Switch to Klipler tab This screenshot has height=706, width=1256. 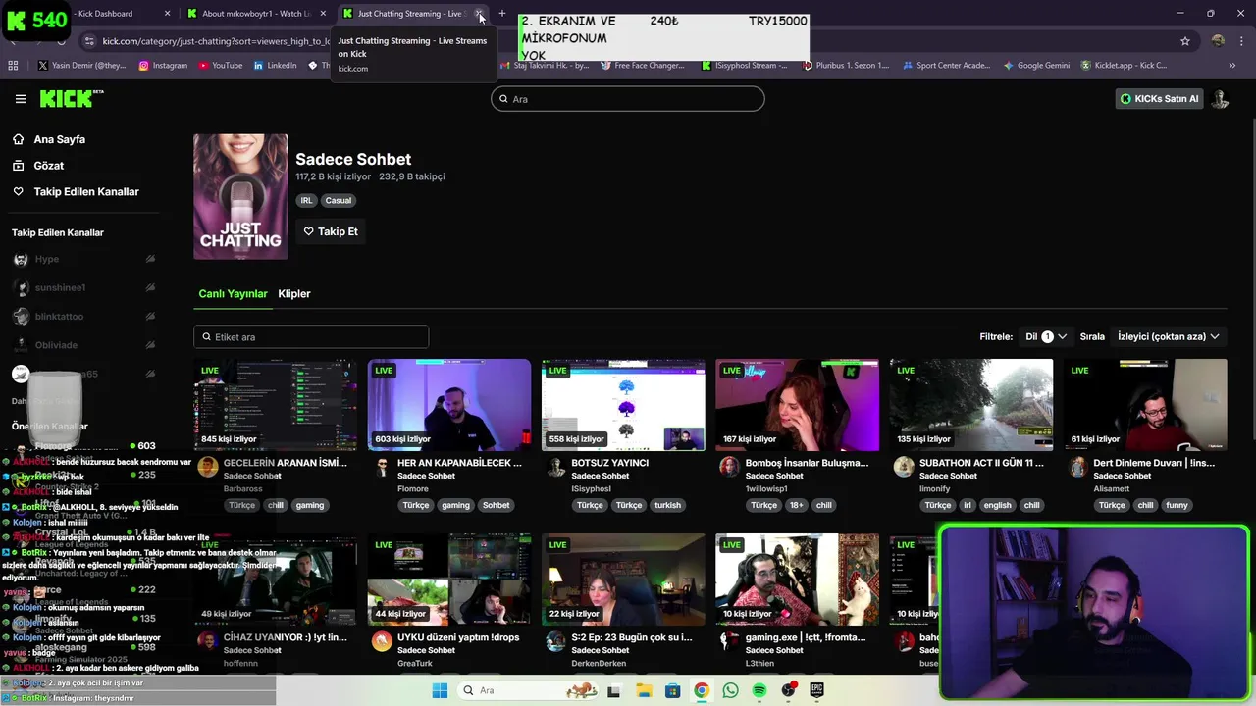click(x=294, y=293)
